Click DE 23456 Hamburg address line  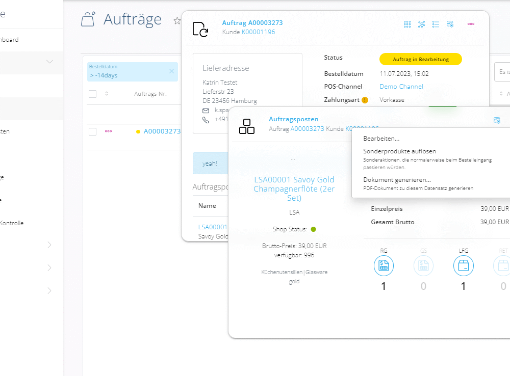(229, 101)
